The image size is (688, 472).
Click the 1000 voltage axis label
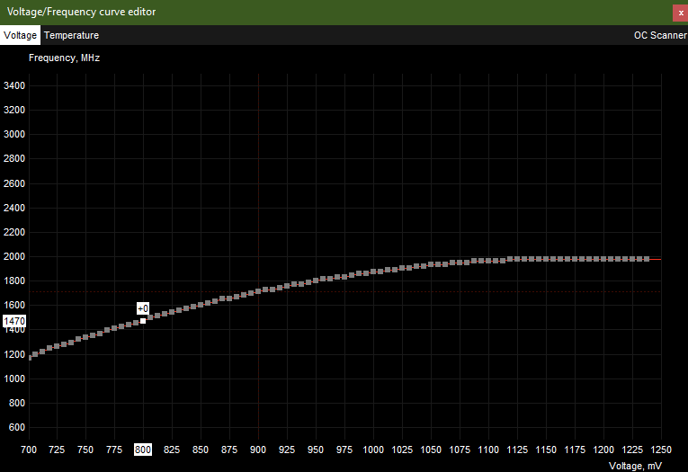tap(373, 450)
